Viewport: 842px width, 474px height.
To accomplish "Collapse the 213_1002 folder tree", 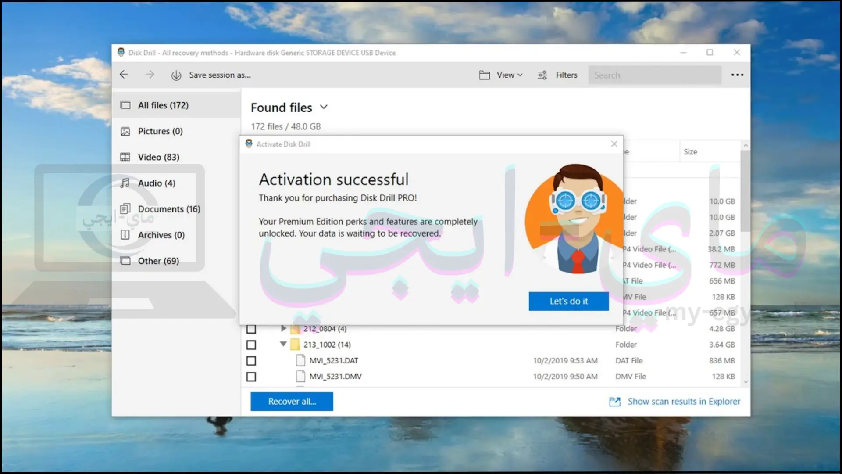I will (283, 344).
